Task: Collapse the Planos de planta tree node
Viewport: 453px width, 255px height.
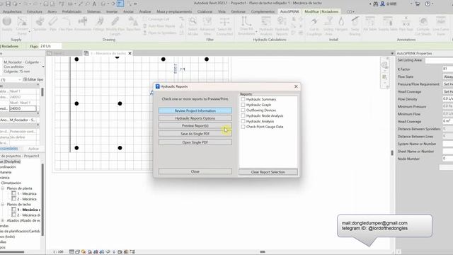Action: (3, 188)
